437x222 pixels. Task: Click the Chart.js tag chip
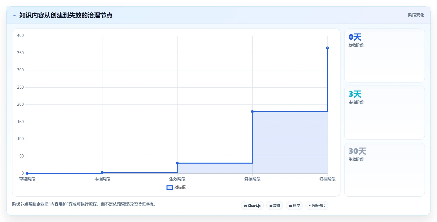point(252,206)
